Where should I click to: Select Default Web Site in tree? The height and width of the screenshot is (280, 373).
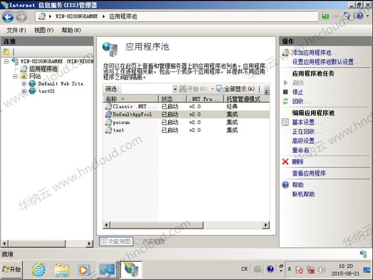pyautogui.click(x=61, y=84)
